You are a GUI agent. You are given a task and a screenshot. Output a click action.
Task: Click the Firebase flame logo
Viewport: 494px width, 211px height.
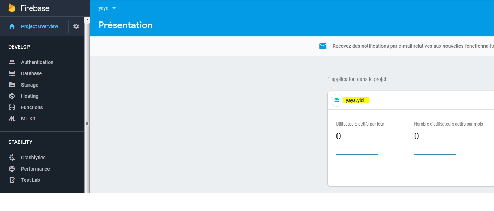point(12,8)
